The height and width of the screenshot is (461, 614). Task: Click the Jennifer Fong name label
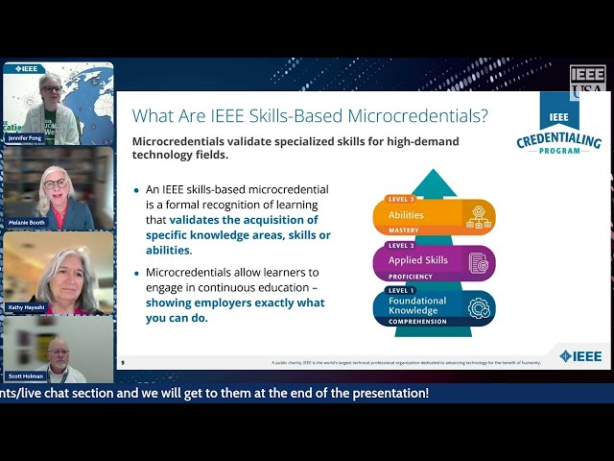25,138
